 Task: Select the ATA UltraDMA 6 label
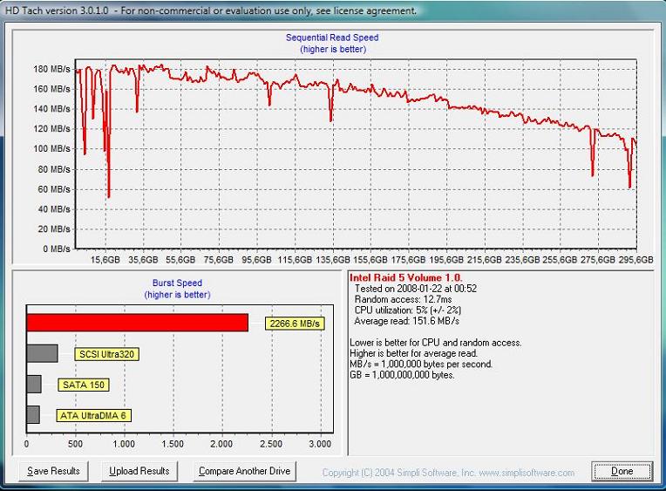[x=93, y=415]
